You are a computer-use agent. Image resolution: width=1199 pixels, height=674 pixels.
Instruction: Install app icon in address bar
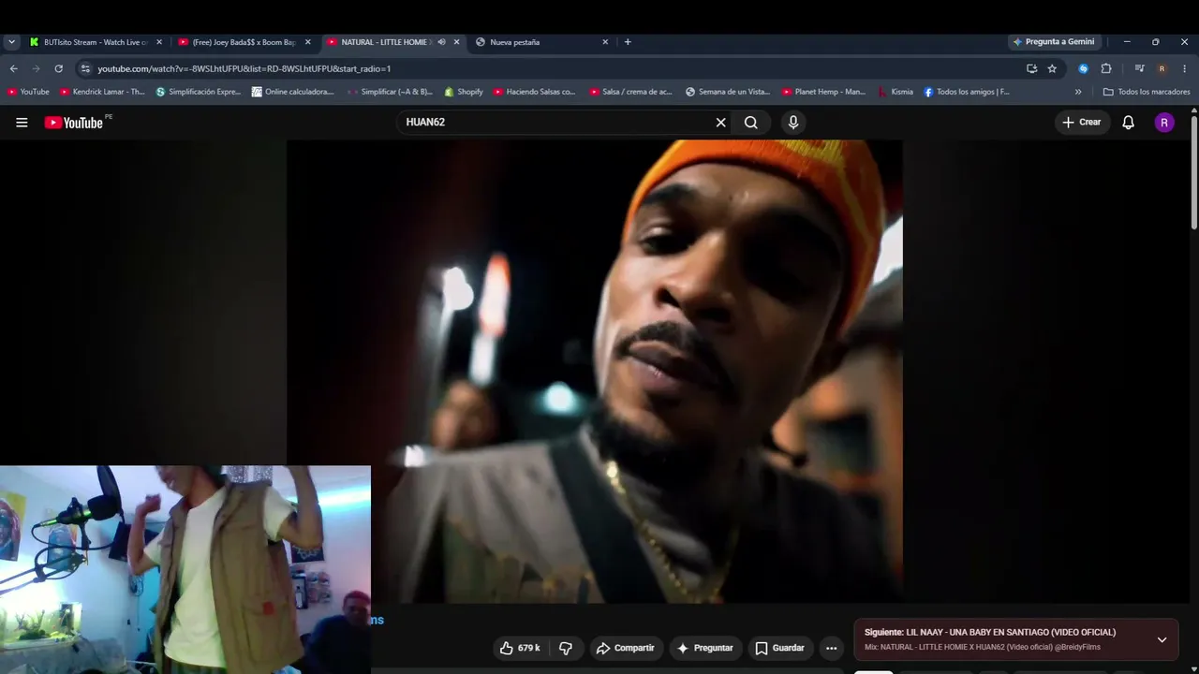1031,68
